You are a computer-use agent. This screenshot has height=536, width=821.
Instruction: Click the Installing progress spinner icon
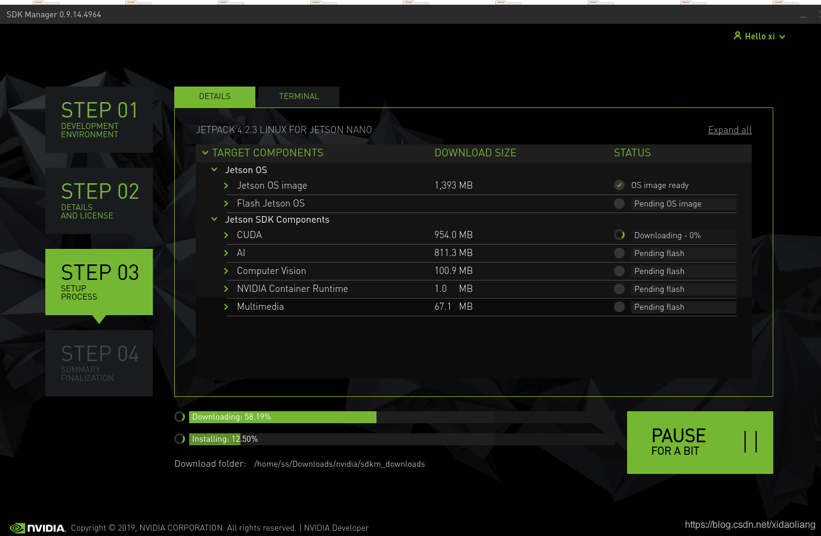(180, 439)
